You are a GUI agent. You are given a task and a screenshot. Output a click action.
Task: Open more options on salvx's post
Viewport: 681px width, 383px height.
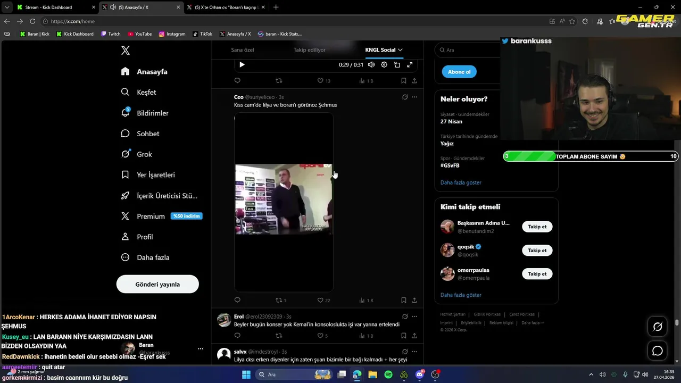[x=414, y=352]
